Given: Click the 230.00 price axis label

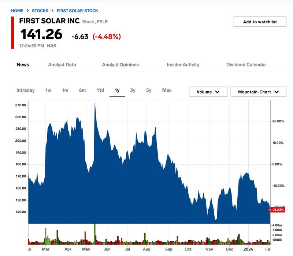Looking at the screenshot, I should click(x=21, y=105).
